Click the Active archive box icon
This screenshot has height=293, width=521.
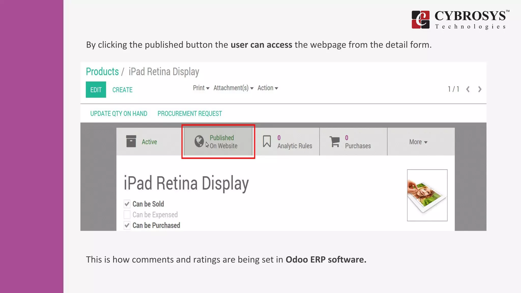pyautogui.click(x=131, y=141)
